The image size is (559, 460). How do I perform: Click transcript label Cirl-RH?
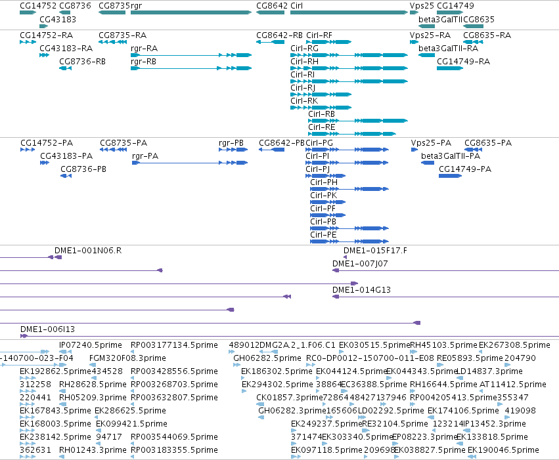coord(304,62)
